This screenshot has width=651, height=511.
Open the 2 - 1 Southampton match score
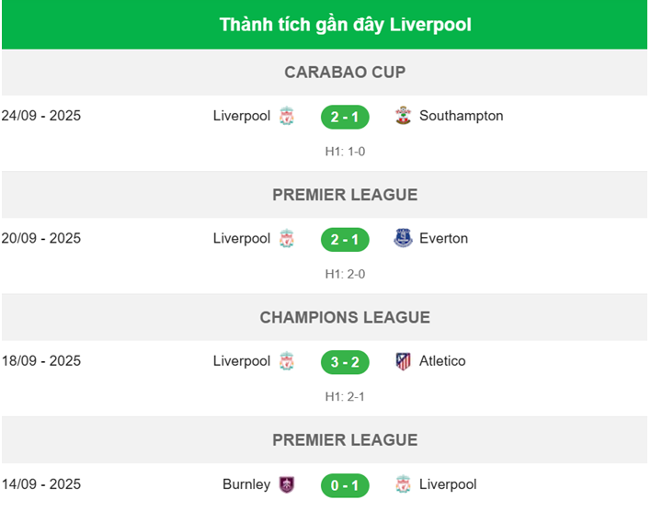[345, 117]
